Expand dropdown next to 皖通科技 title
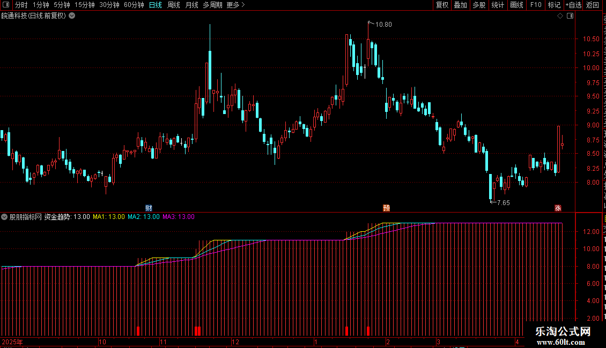 pyautogui.click(x=72, y=16)
